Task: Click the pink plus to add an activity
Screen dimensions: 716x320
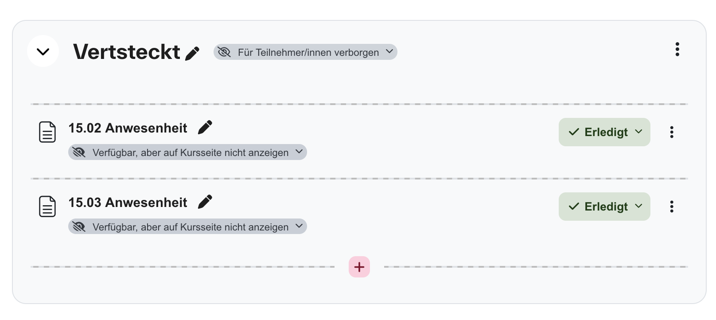Action: [x=359, y=267]
